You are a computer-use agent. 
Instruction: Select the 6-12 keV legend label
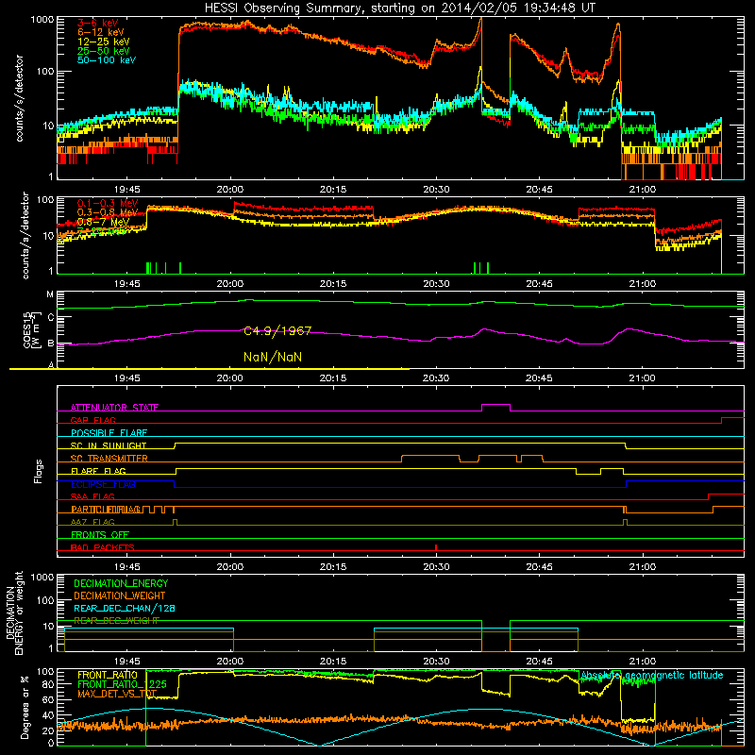101,32
